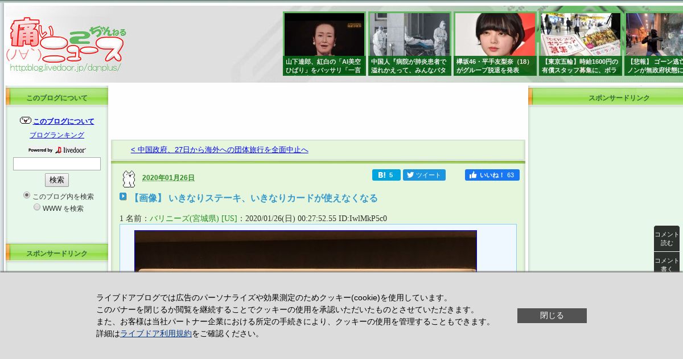Click the left スポンサードリンク header
This screenshot has height=359, width=683.
click(x=57, y=253)
